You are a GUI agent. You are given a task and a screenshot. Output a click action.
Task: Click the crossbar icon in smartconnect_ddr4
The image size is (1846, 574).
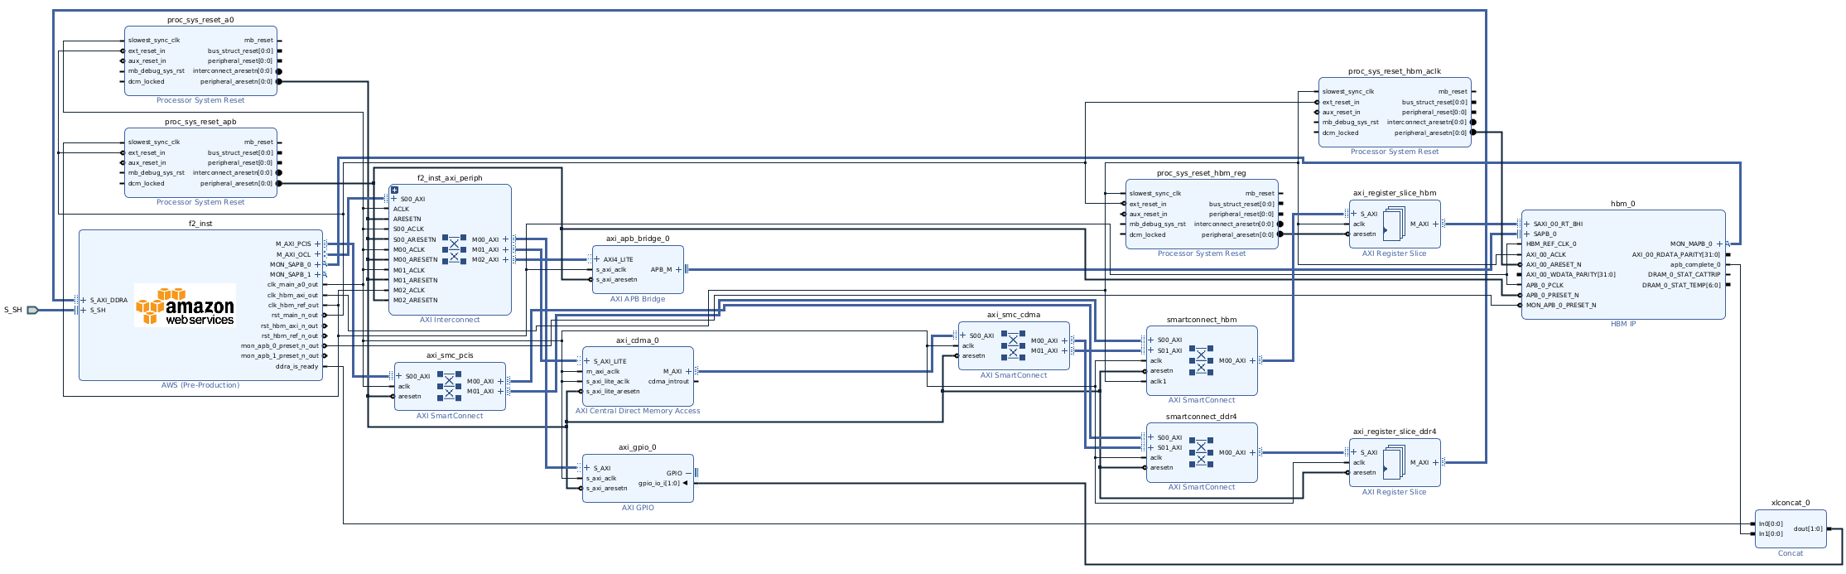(x=1201, y=452)
